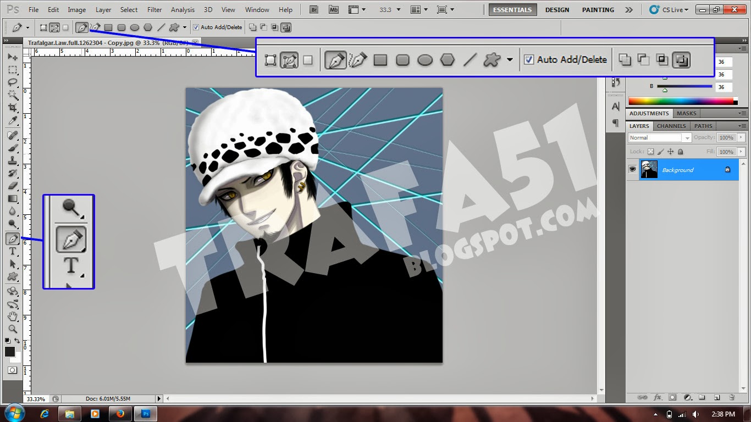This screenshot has height=422, width=751.
Task: Switch to the Channels tab
Action: tap(671, 126)
